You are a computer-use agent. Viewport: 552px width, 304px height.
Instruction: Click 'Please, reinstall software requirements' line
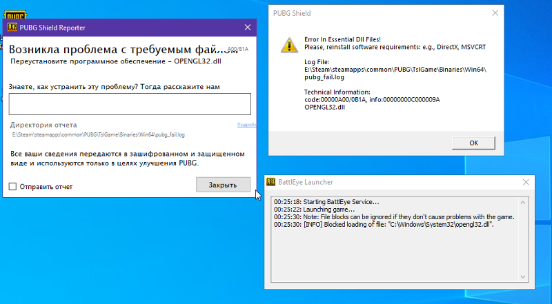coord(395,47)
